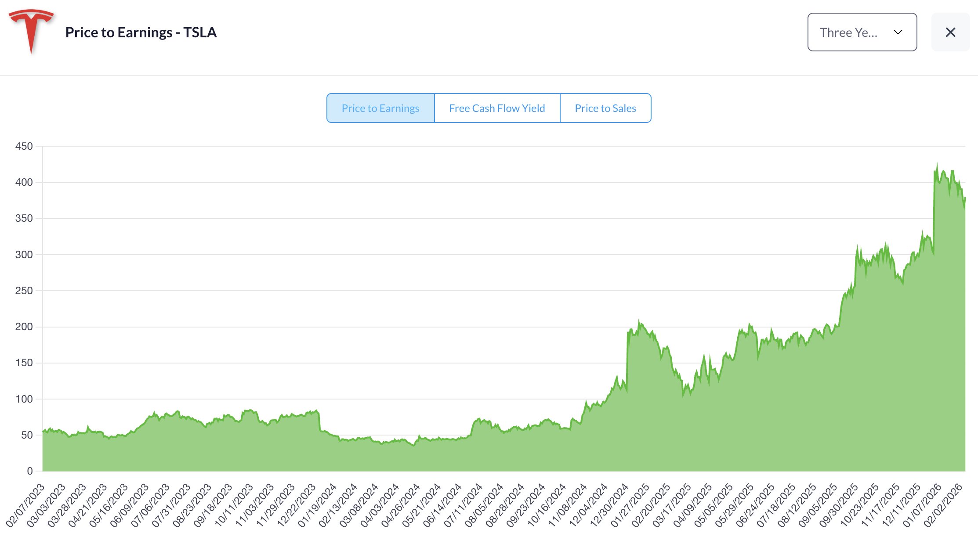Viewport: 978px width, 540px height.
Task: Click the 12/30/2024 x-axis date label
Action: coord(610,505)
